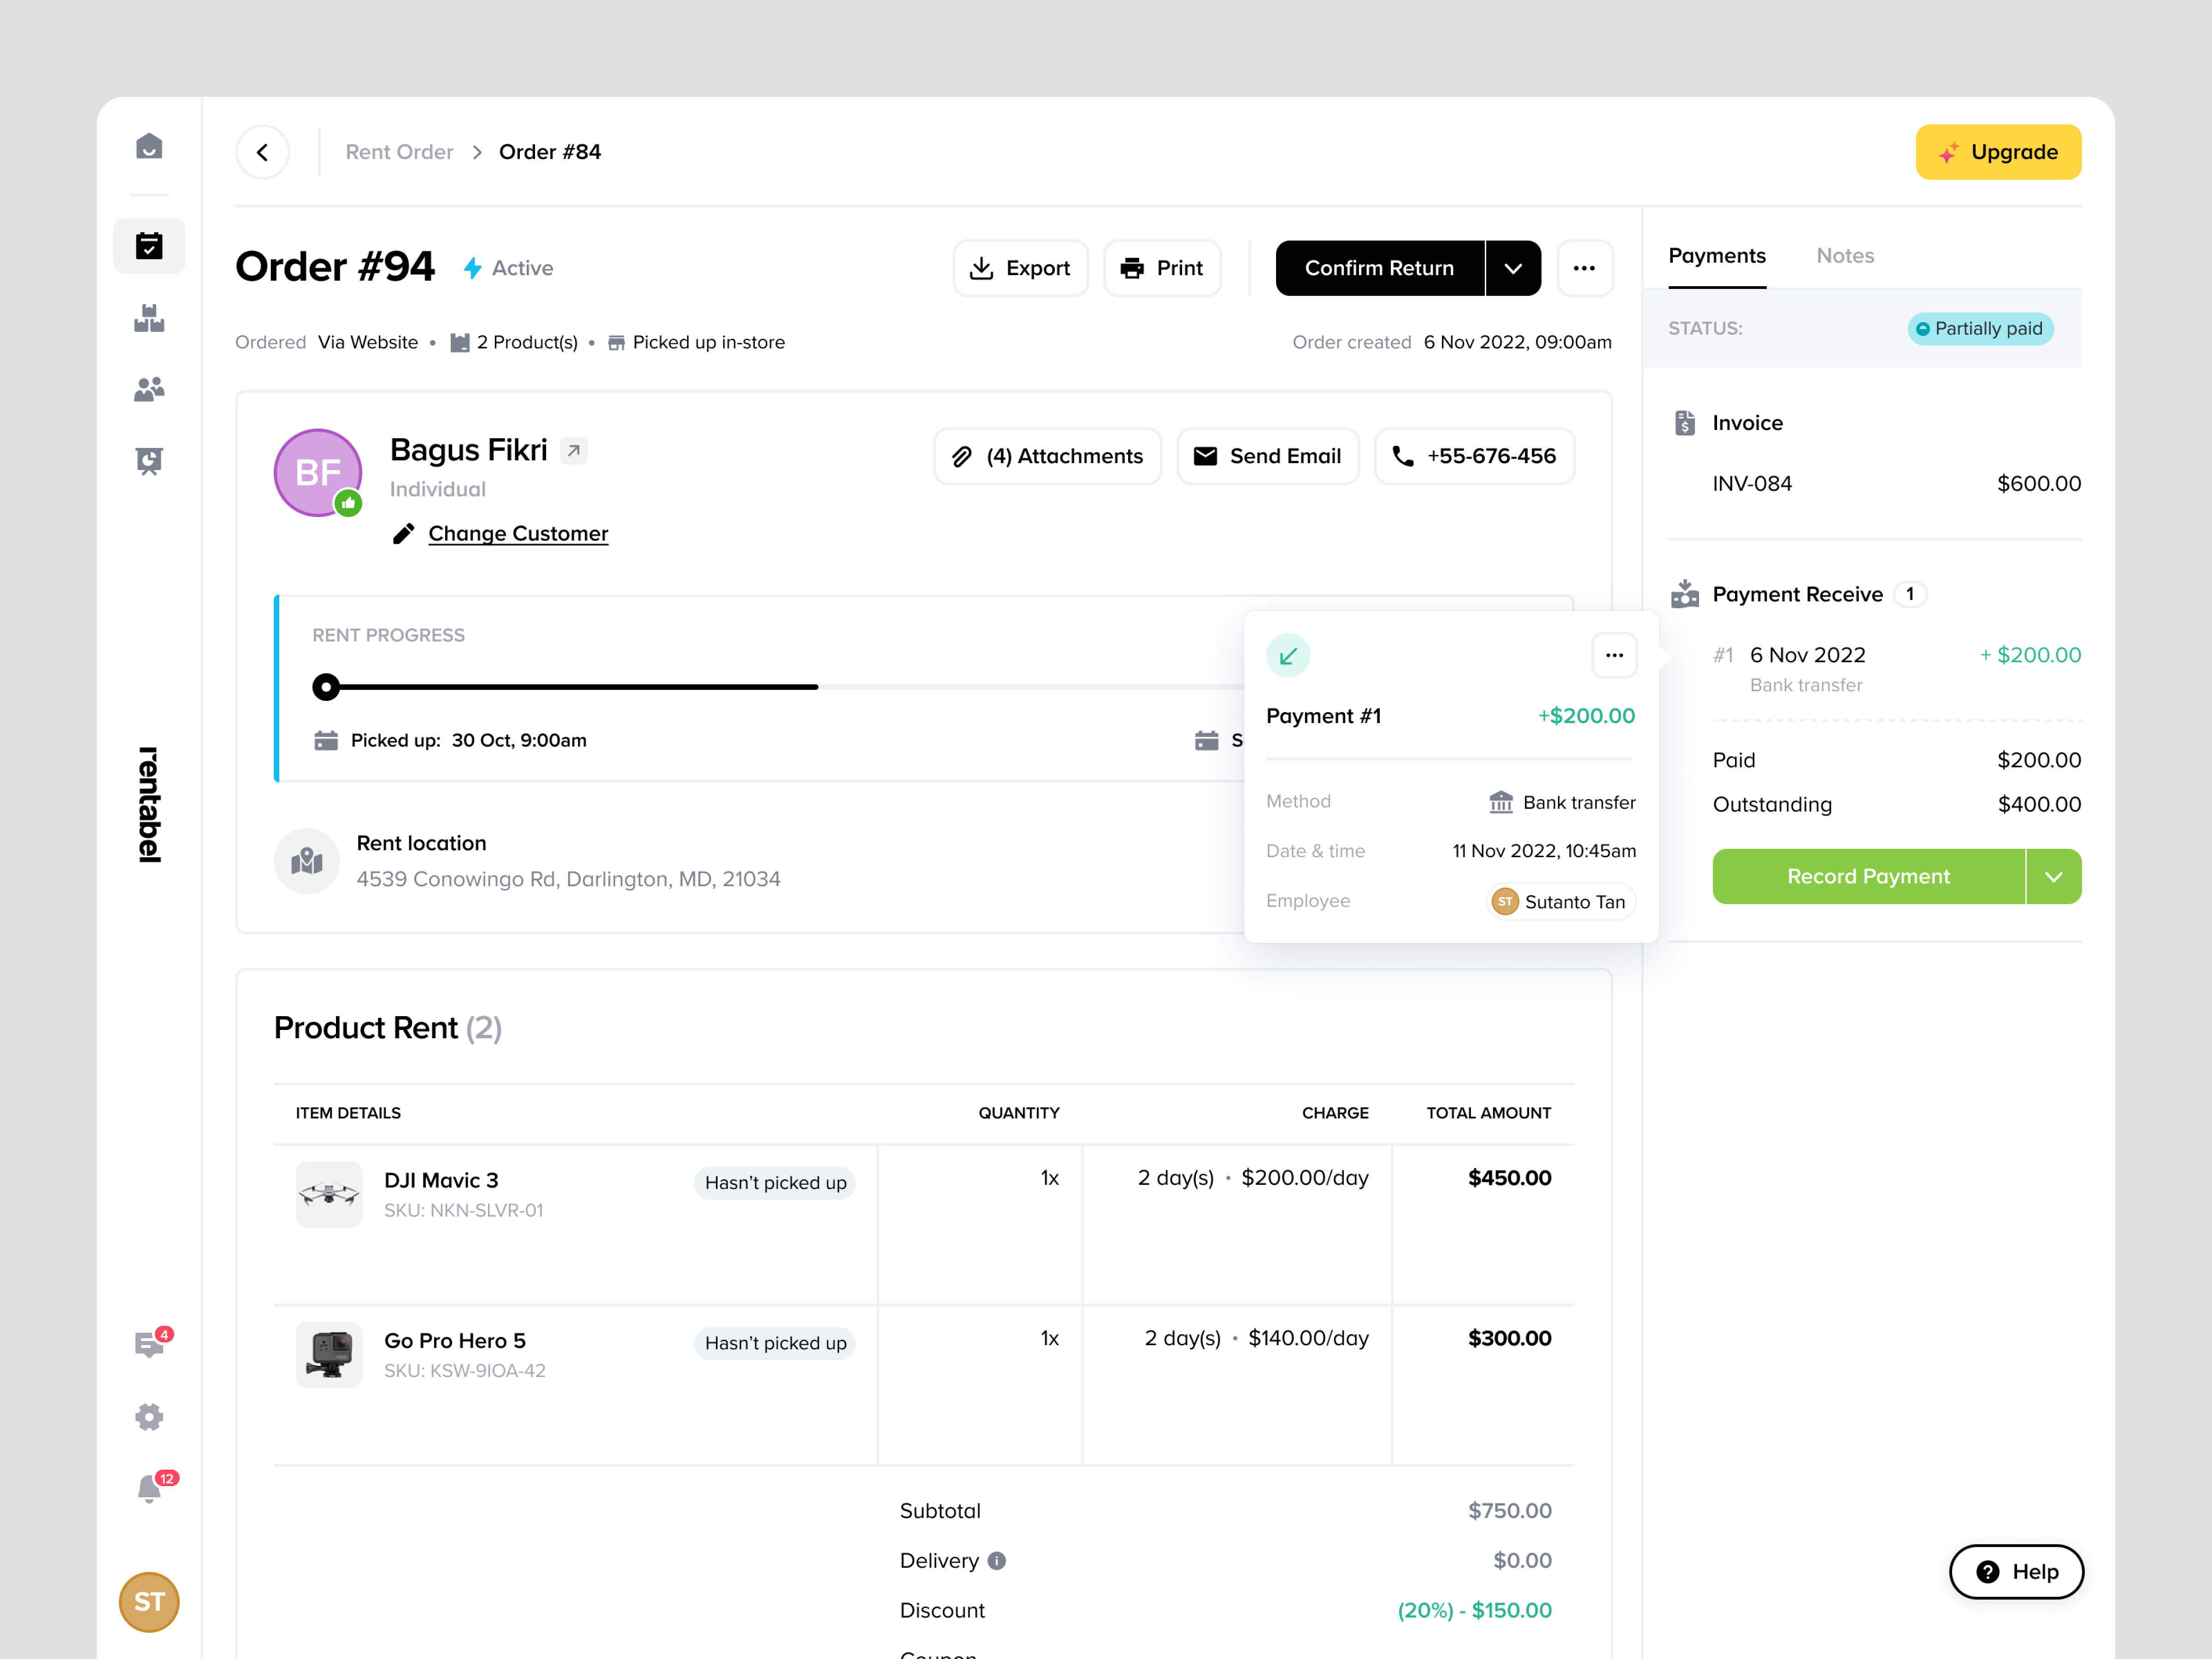The width and height of the screenshot is (2212, 1659).
Task: Go to customers sidebar icon
Action: pos(149,389)
